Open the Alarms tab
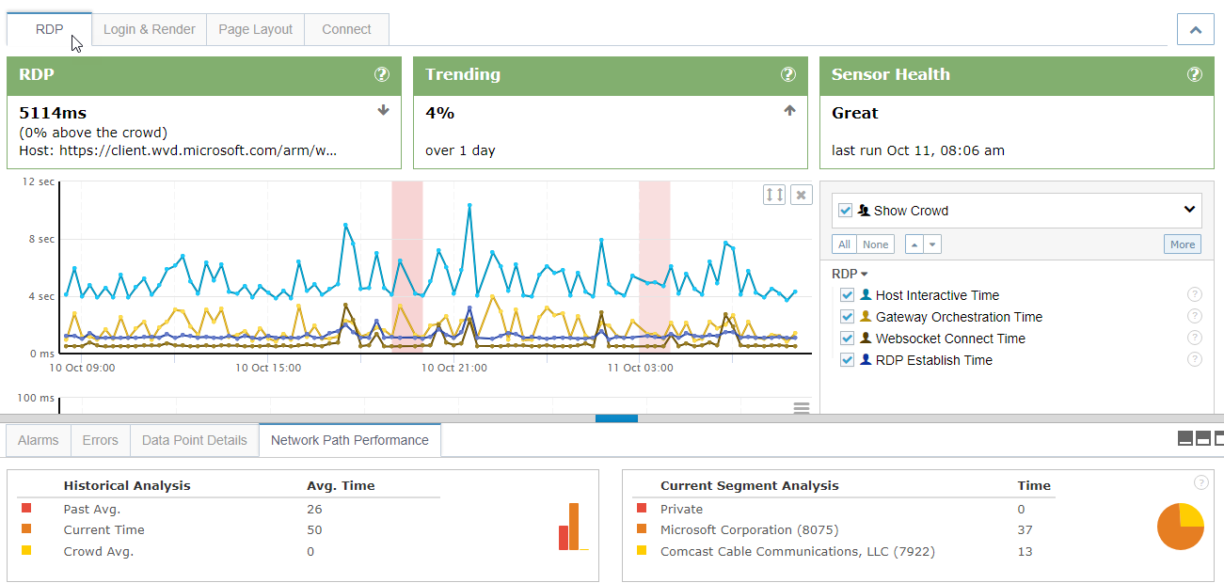This screenshot has width=1224, height=583. [37, 439]
